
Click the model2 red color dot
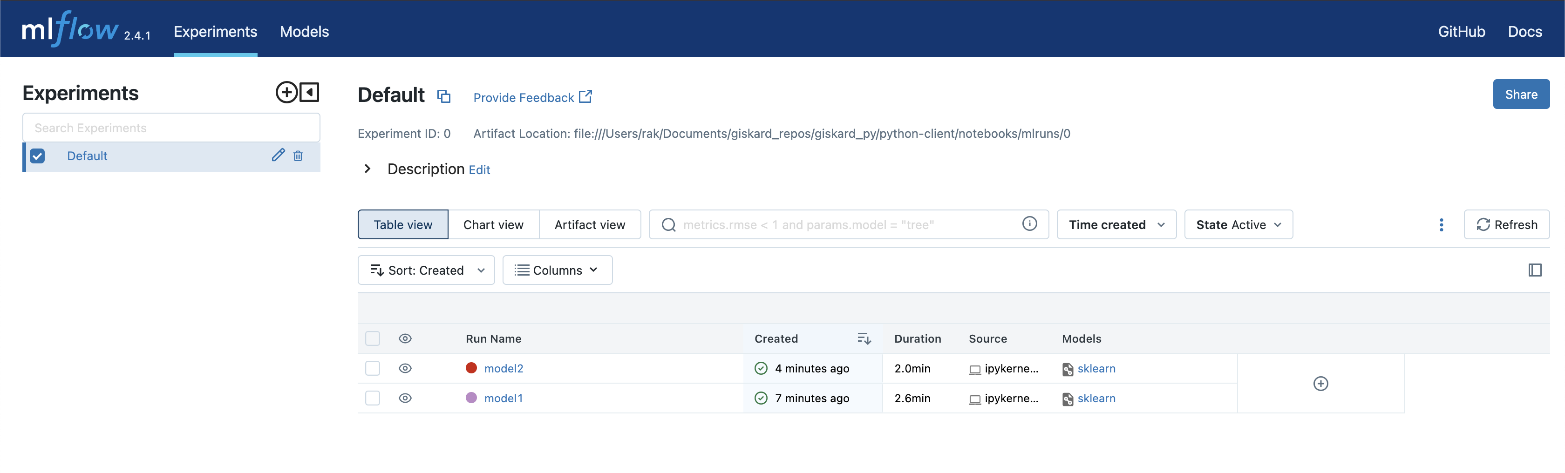[471, 368]
